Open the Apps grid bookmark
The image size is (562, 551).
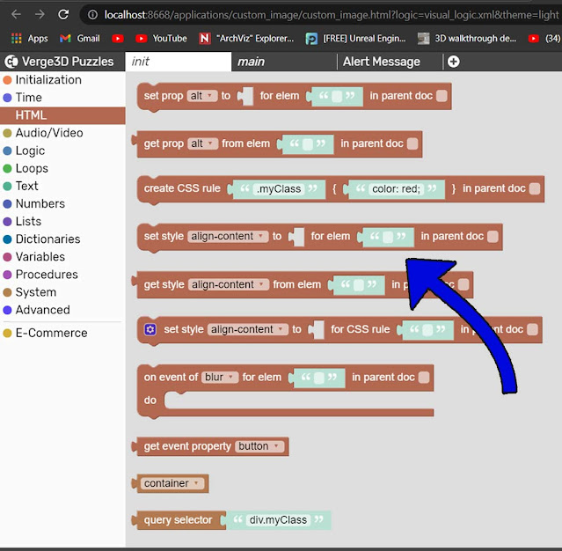[29, 39]
